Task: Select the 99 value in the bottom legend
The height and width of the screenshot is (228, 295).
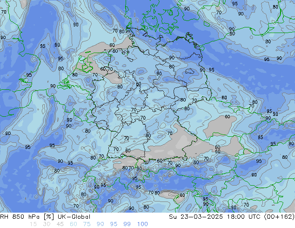Action: point(127,224)
